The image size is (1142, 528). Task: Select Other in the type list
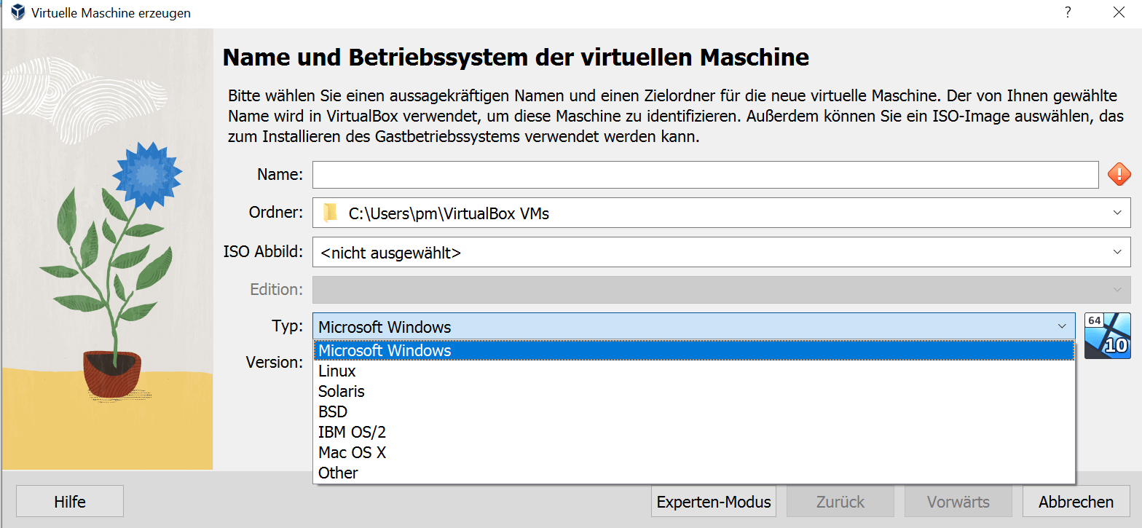(x=694, y=473)
